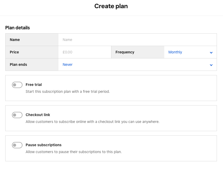Click the 'Checkout link' heading text

[x=38, y=115]
